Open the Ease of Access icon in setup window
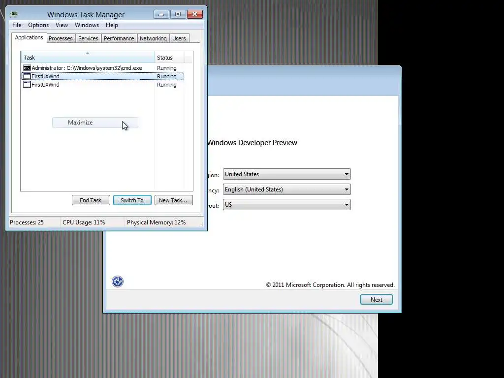Screen dimensions: 504x378 (x=118, y=282)
